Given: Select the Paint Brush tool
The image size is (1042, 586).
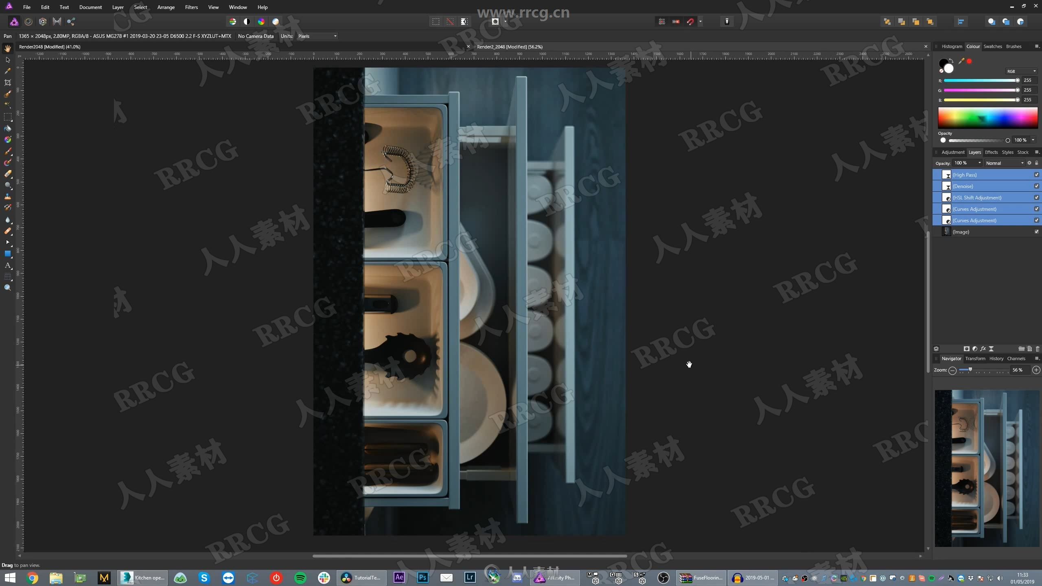Looking at the screenshot, I should coord(7,151).
